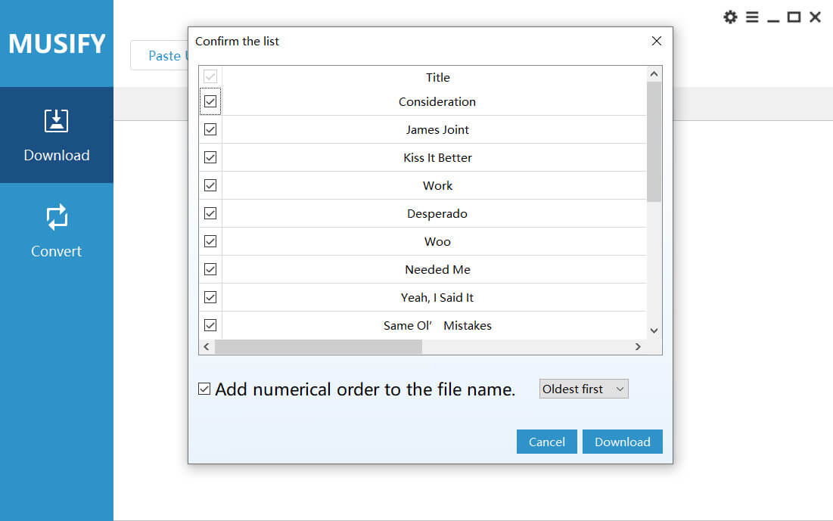This screenshot has width=833, height=521.
Task: Toggle the select-all checkbox beside Title
Action: pyautogui.click(x=210, y=76)
